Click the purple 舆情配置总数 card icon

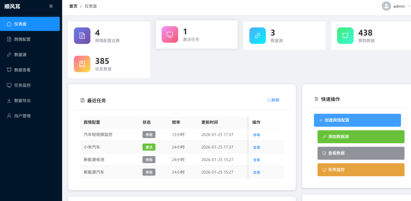(x=82, y=36)
